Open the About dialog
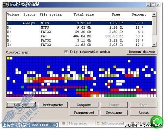The image size is (164, 129). [x=144, y=113]
